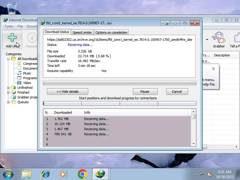Click the network tray icon

(202, 174)
